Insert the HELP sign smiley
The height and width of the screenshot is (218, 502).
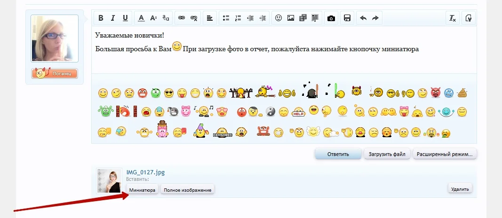(x=298, y=112)
